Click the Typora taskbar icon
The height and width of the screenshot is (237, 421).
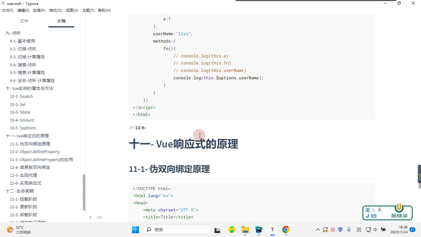(272, 230)
